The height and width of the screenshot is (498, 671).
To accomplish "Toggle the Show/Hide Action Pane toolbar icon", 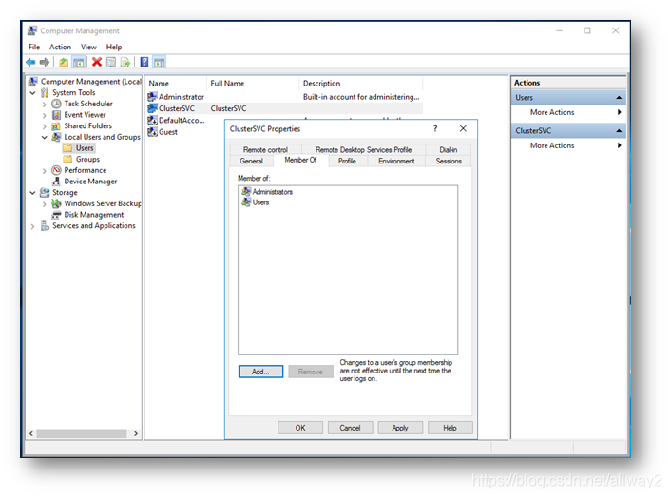I will click(x=159, y=63).
